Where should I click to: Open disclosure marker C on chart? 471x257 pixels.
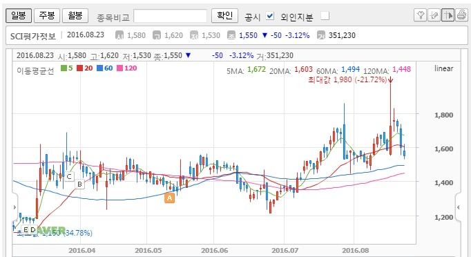69,176
